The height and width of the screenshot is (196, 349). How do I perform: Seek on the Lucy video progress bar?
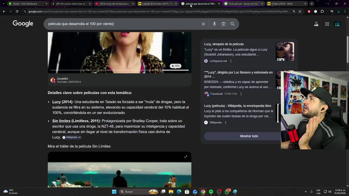point(119,70)
